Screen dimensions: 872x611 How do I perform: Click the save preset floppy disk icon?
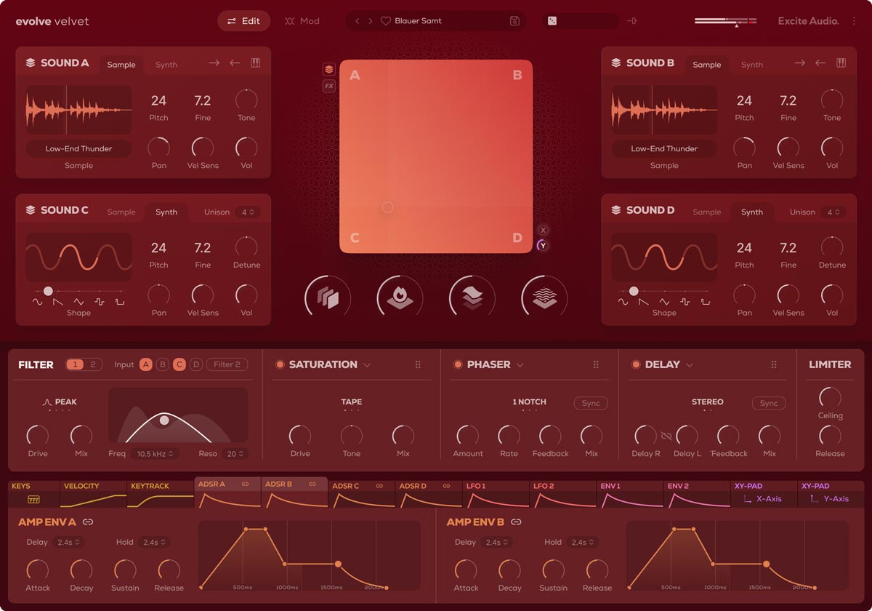click(514, 20)
